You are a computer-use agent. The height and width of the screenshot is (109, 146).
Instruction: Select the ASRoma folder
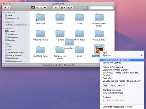[60, 17]
